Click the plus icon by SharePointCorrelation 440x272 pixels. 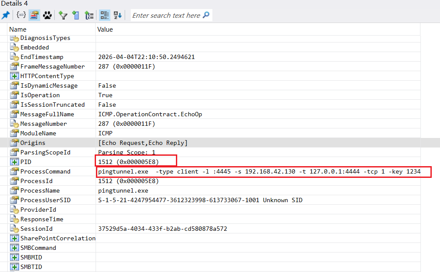pos(14,238)
